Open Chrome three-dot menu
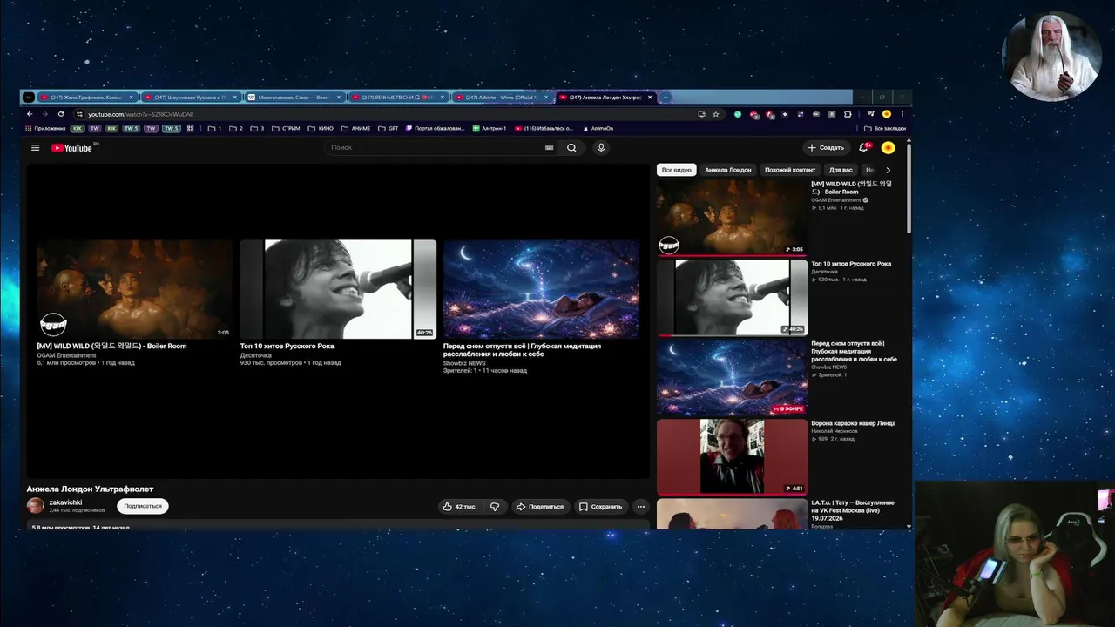 (x=902, y=114)
